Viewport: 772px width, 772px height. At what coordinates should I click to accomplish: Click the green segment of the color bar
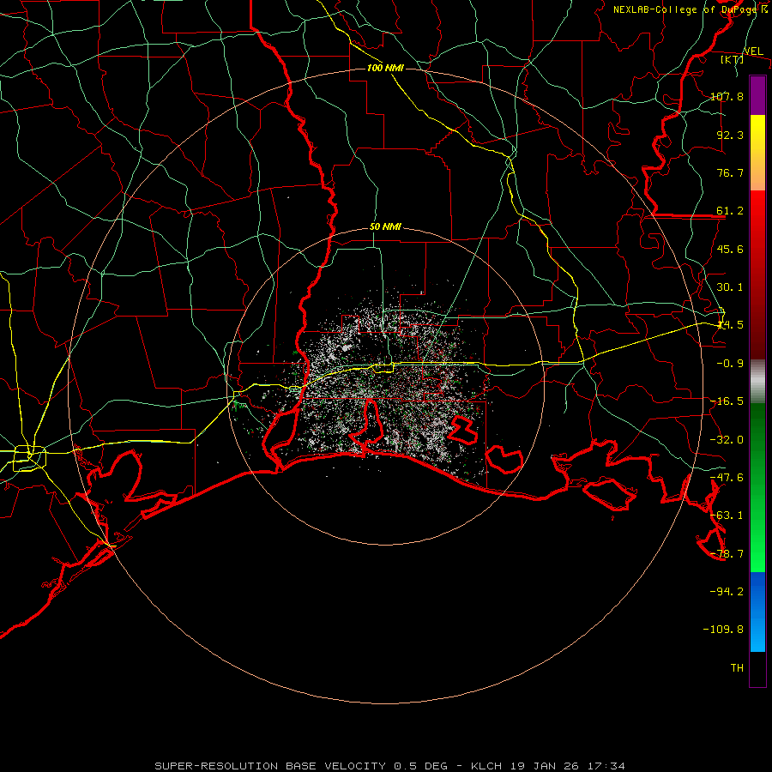pyautogui.click(x=757, y=487)
